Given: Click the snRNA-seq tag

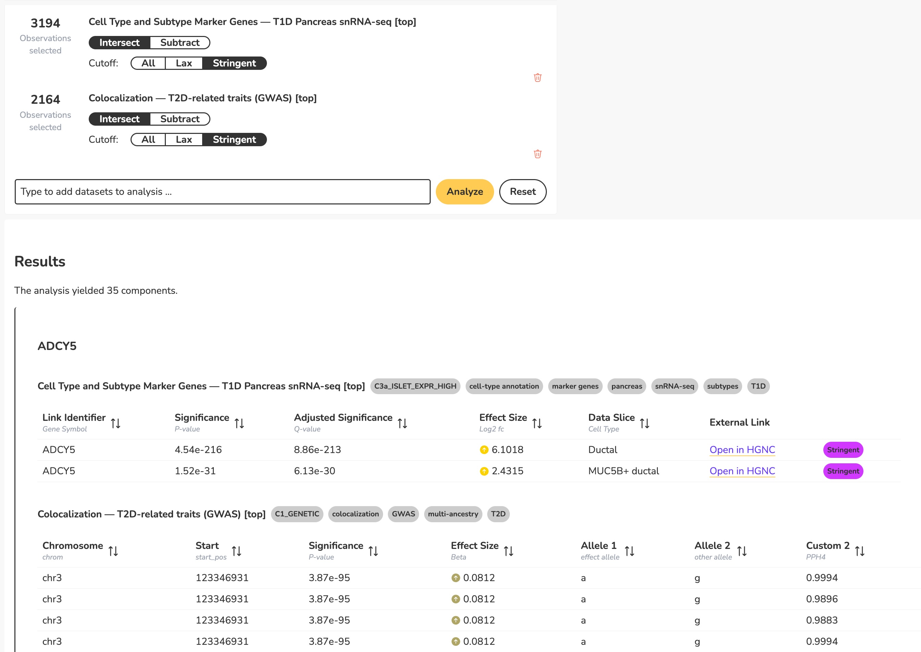Looking at the screenshot, I should click(674, 386).
